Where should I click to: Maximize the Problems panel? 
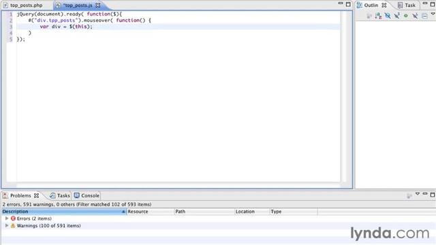(433, 195)
